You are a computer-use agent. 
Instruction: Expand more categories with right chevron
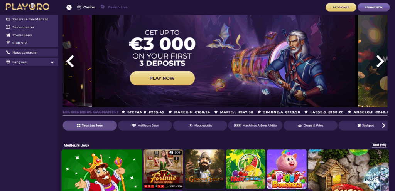tap(384, 126)
